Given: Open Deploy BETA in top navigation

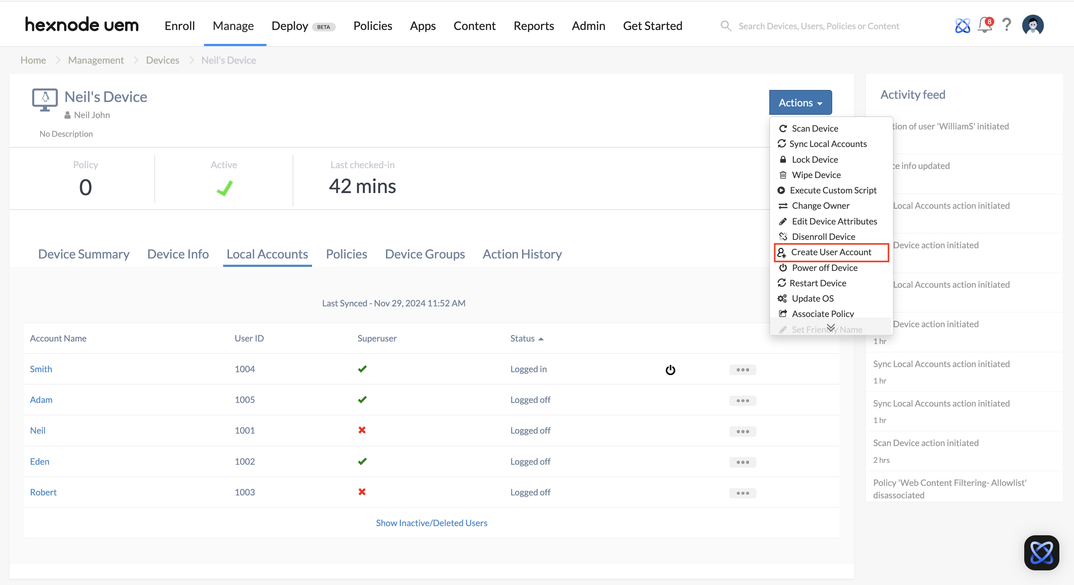Looking at the screenshot, I should pos(303,26).
